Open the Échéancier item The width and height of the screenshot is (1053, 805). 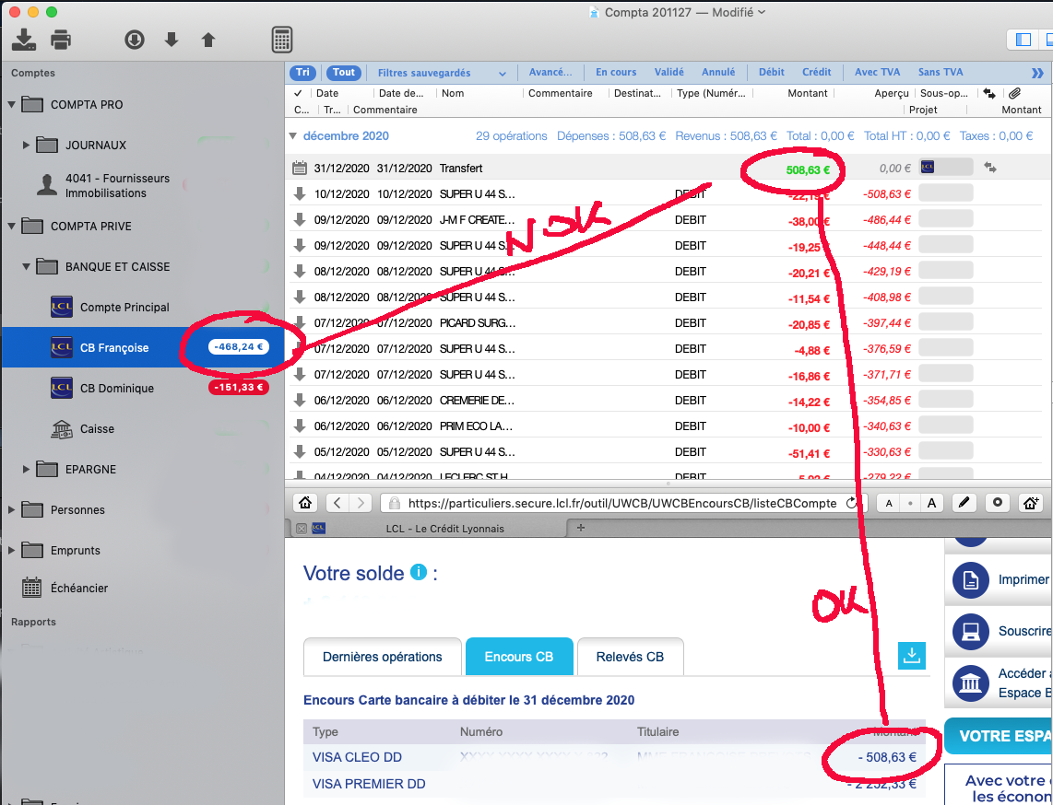79,588
